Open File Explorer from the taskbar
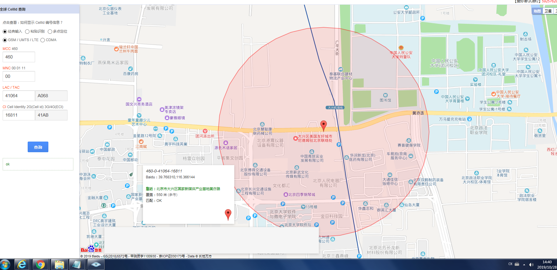This screenshot has width=557, height=270. pyautogui.click(x=59, y=264)
